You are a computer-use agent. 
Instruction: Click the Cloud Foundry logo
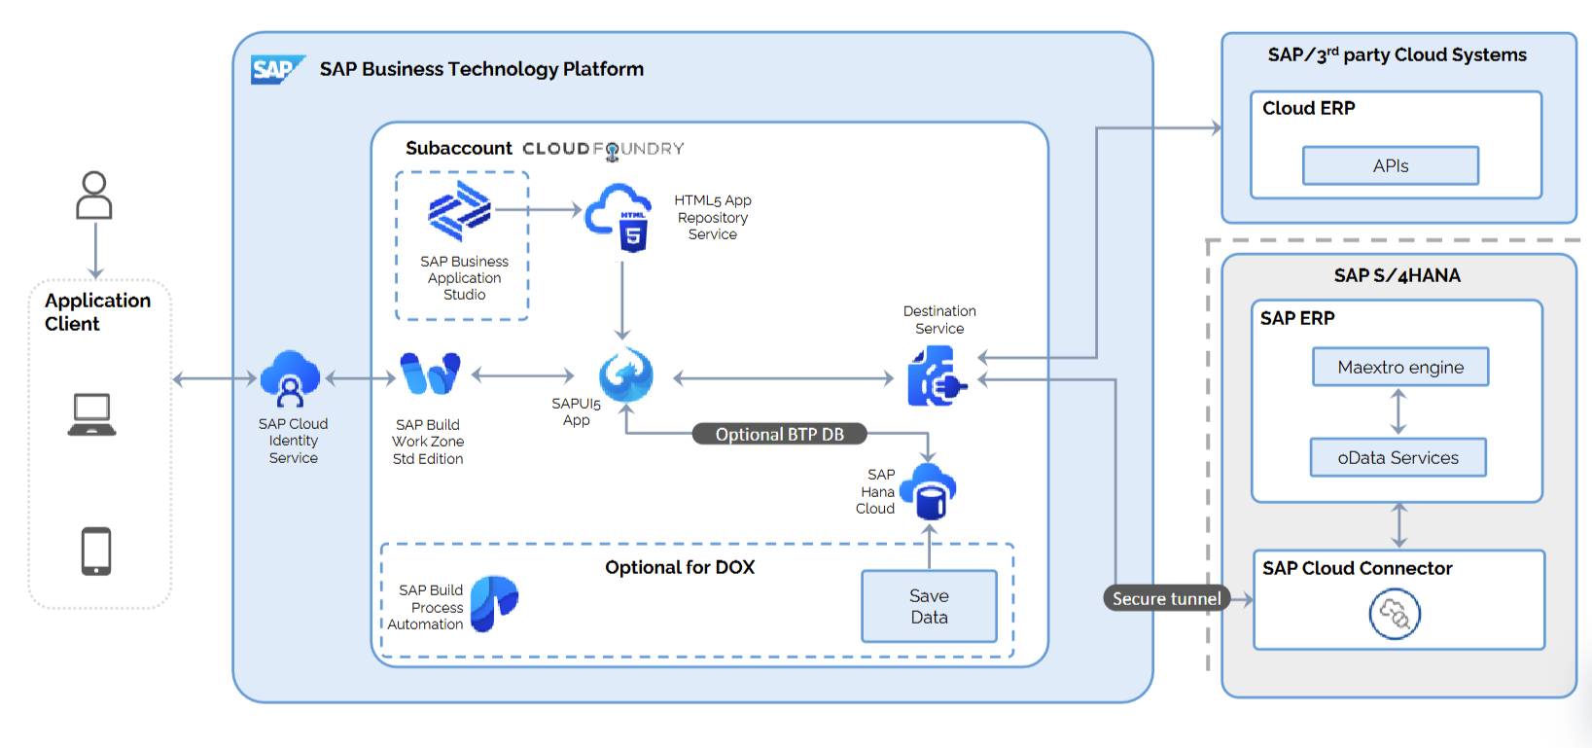pos(603,149)
